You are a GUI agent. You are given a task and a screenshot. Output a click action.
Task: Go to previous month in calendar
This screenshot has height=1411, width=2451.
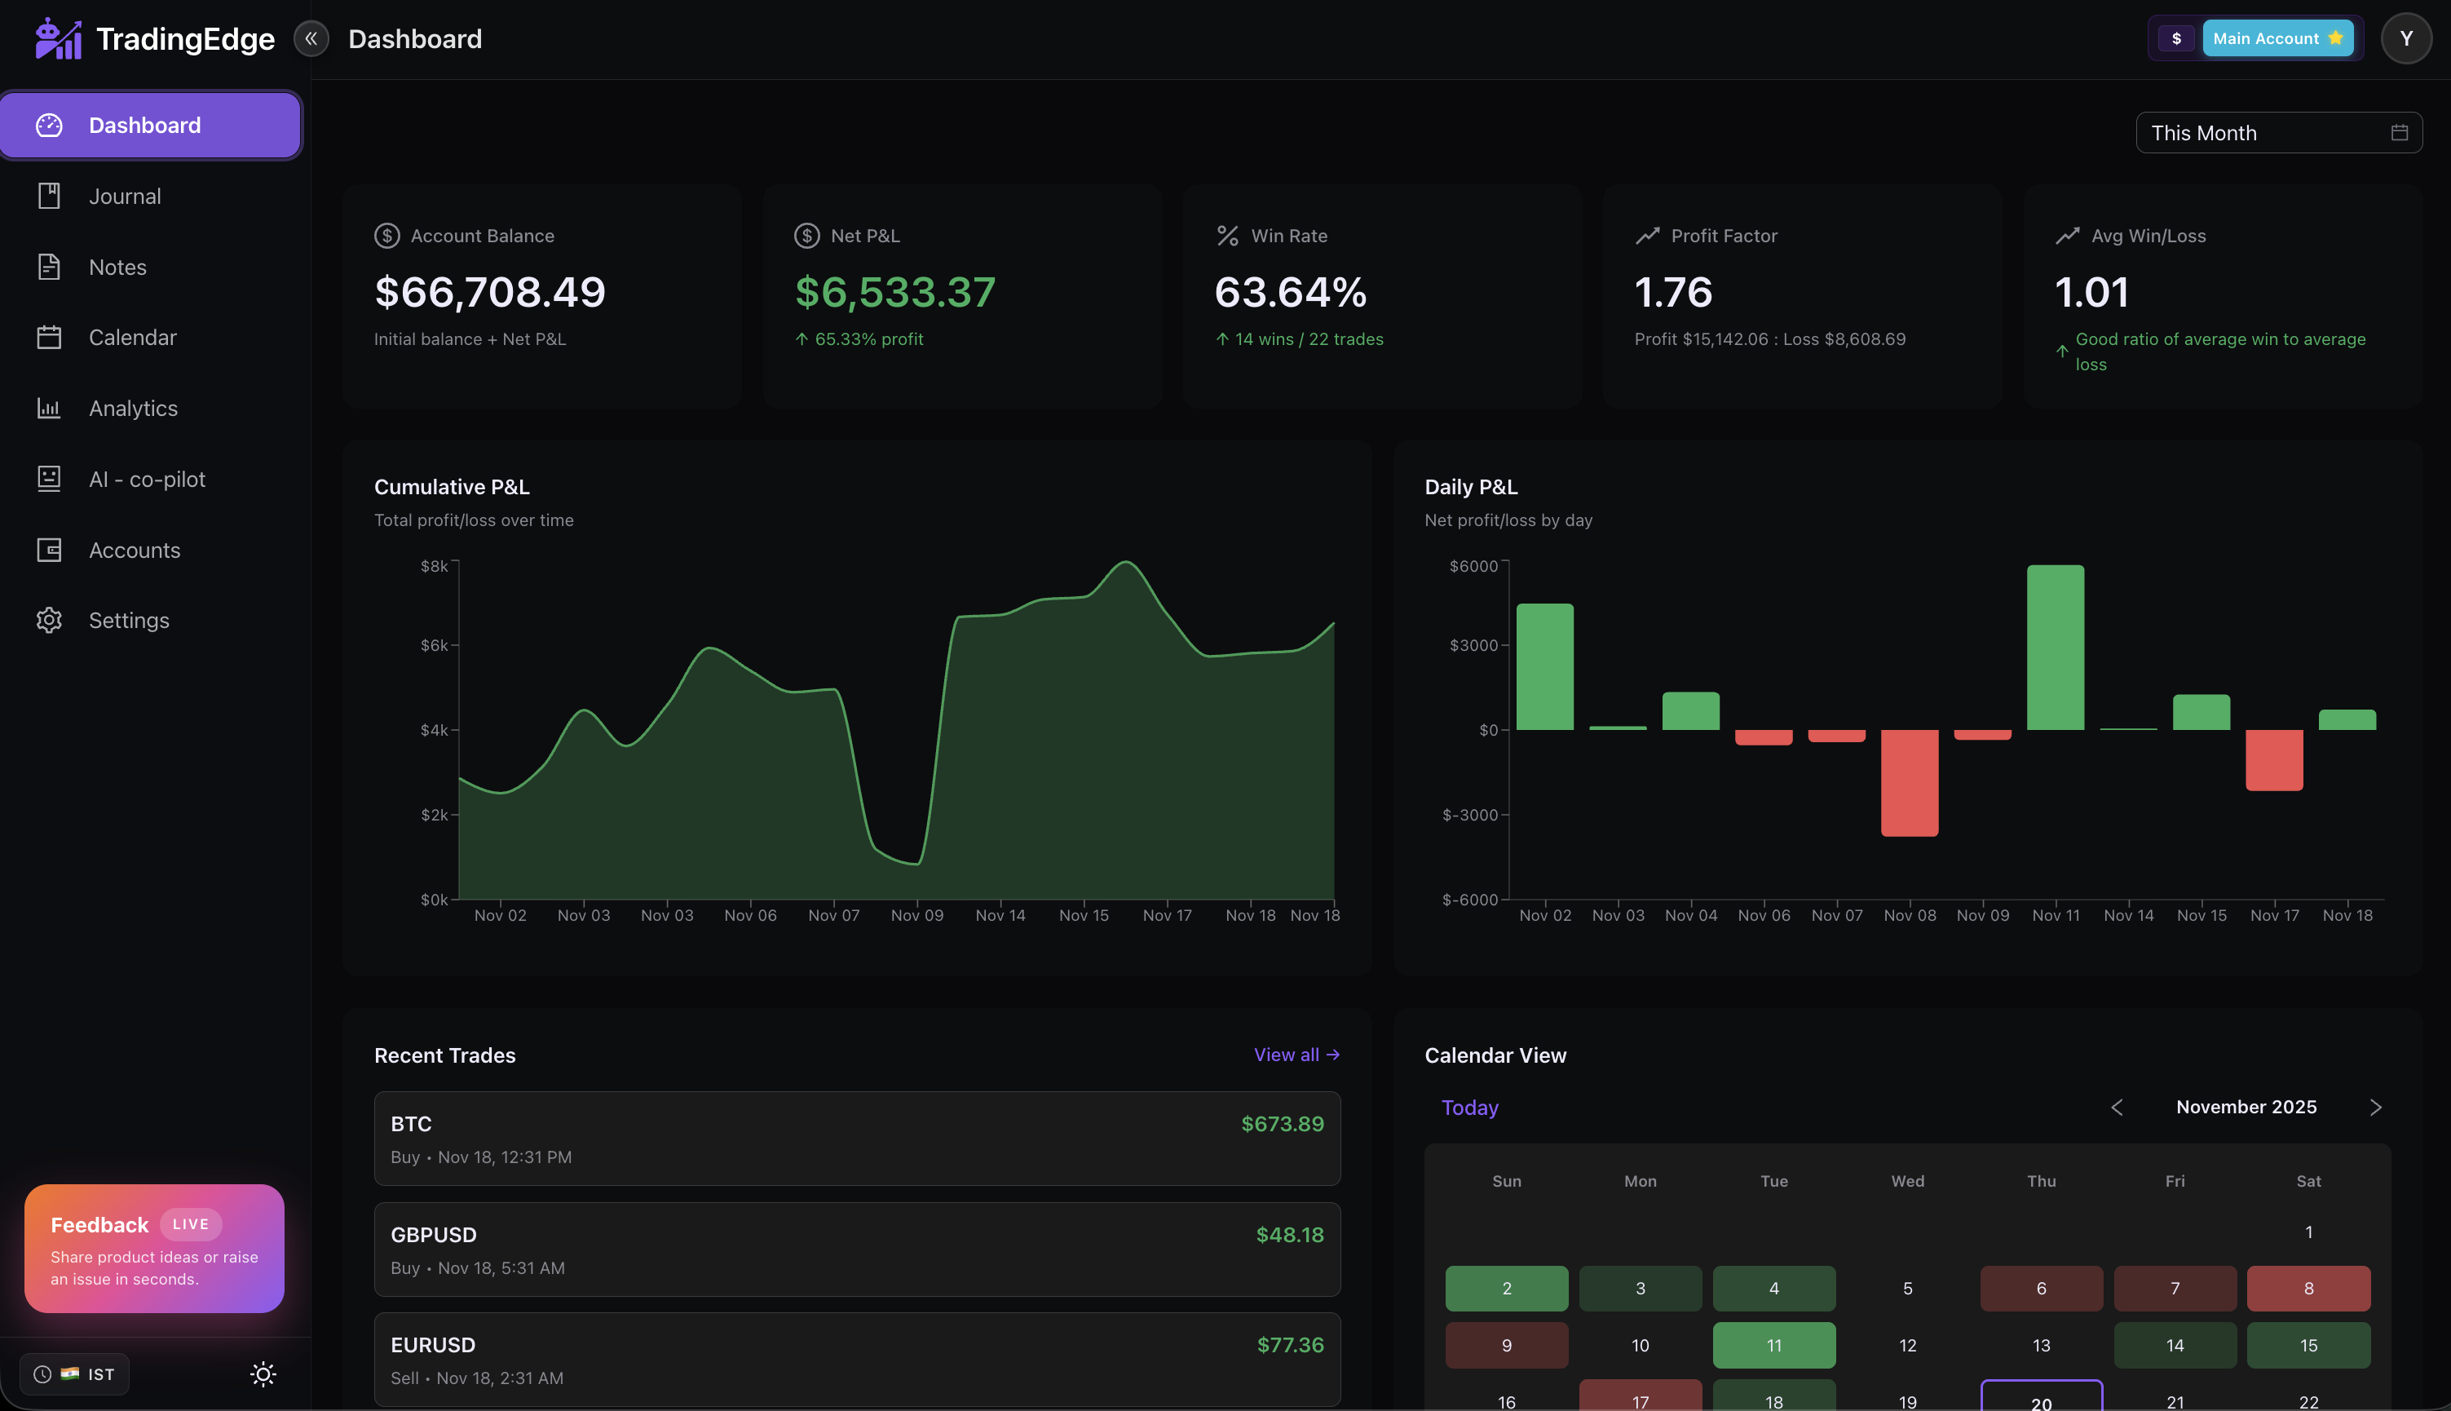tap(2117, 1108)
